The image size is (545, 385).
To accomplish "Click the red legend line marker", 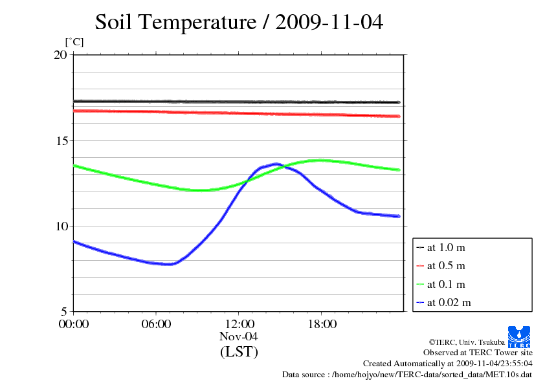I will tap(420, 266).
